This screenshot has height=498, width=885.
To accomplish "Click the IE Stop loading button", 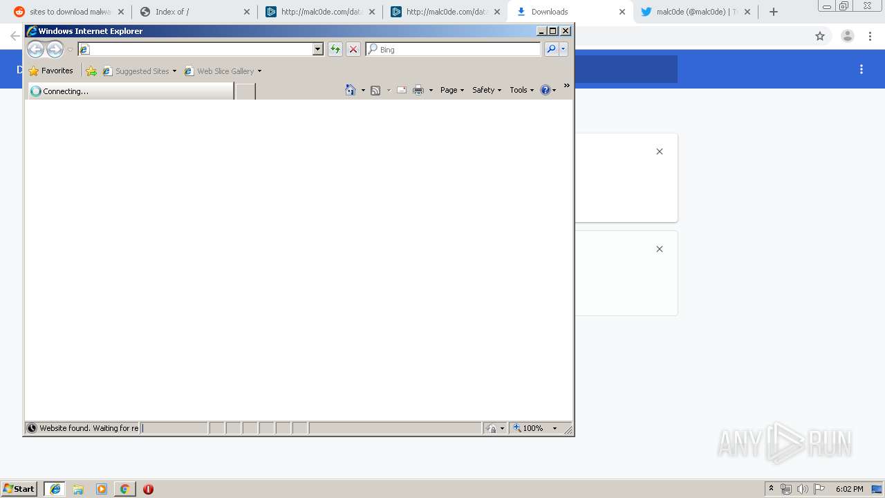I will point(353,49).
